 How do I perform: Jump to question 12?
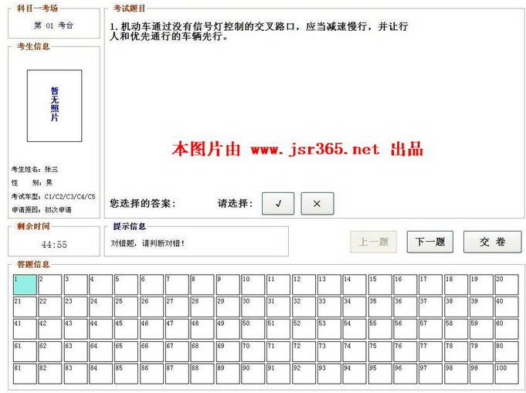pos(304,285)
